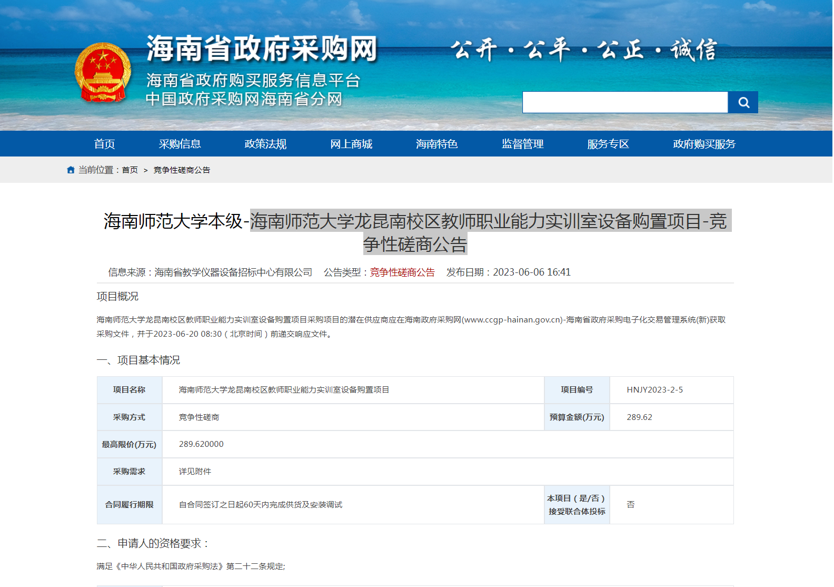
Task: Click the 采购需求 header cell
Action: click(130, 472)
